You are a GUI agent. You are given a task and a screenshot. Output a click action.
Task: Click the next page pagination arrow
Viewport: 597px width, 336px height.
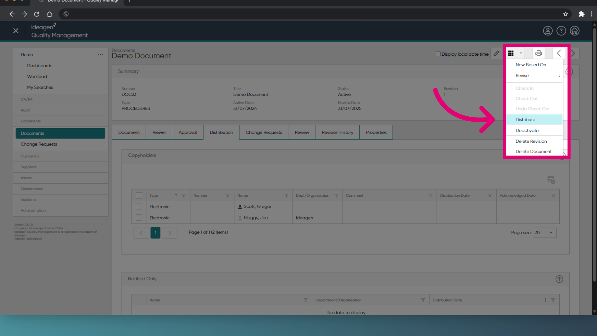click(169, 233)
